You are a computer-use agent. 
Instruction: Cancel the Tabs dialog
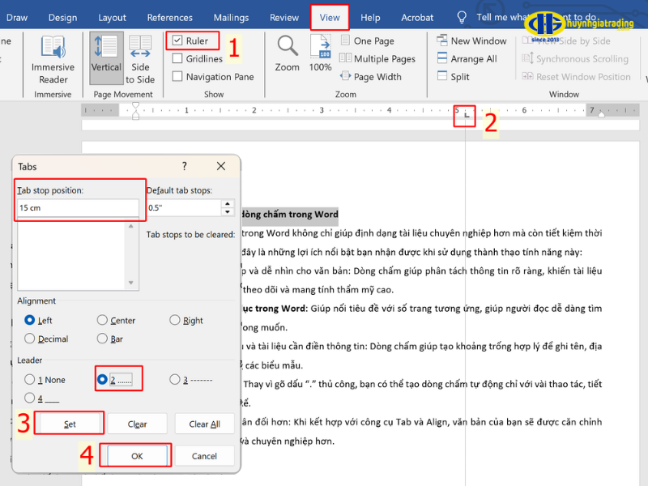coord(205,456)
